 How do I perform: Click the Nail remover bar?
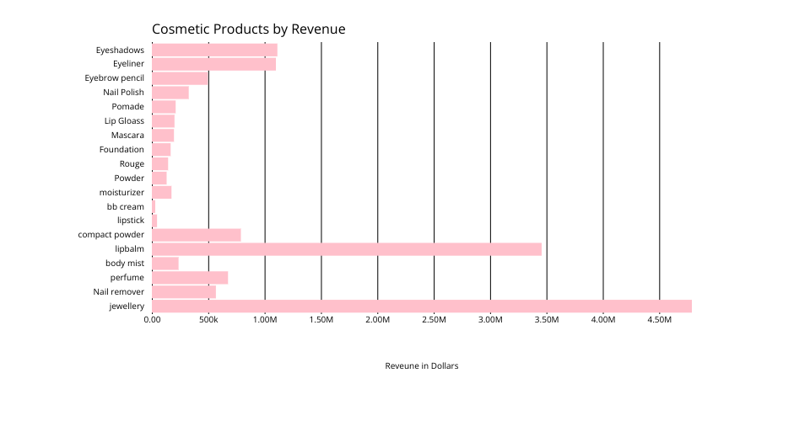pos(184,292)
